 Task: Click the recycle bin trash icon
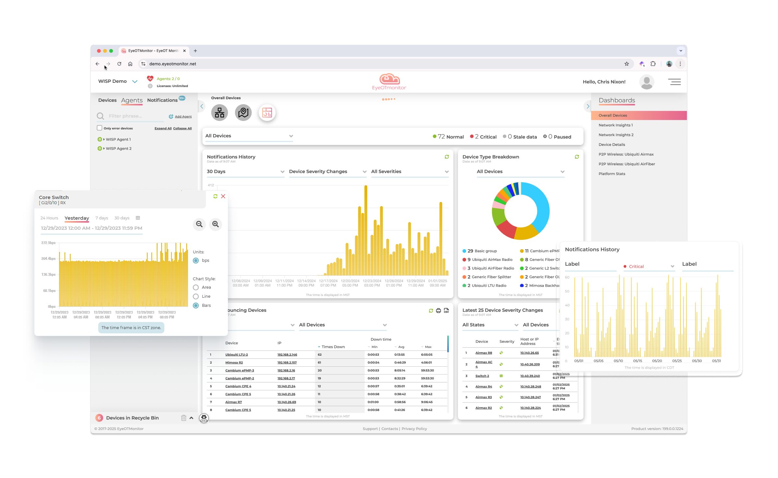click(183, 418)
